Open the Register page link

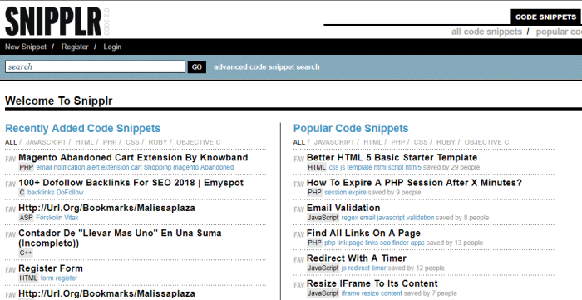pyautogui.click(x=75, y=47)
